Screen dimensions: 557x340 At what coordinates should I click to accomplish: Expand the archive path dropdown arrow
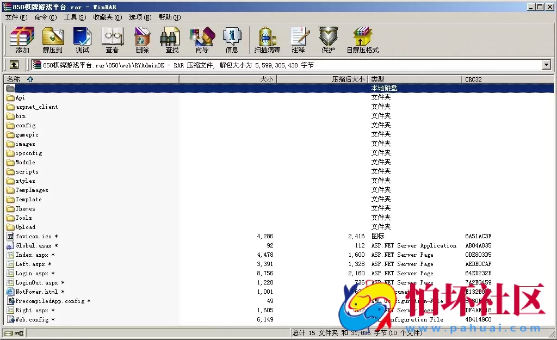[547, 65]
